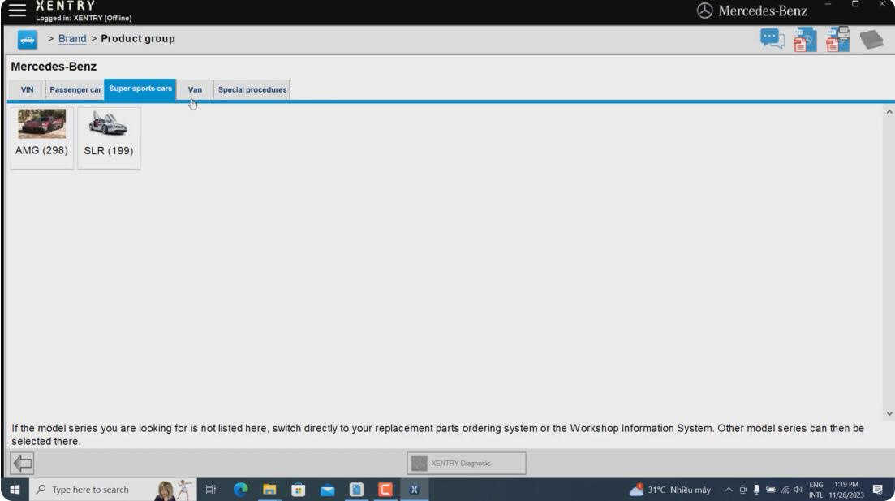Screen dimensions: 895x501
Task: Click the grey control unit icon
Action: tap(871, 40)
